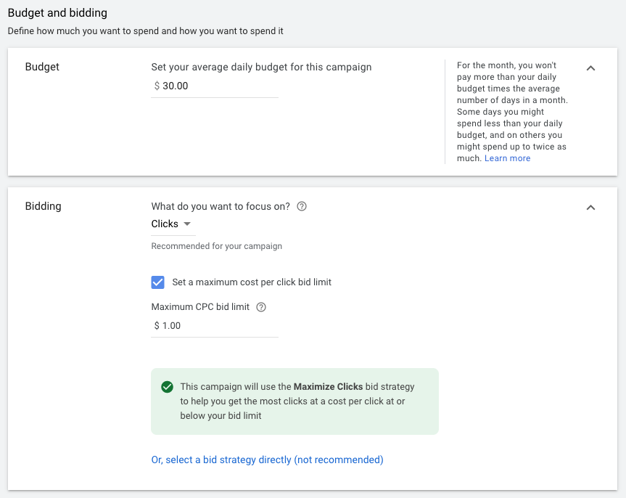Image resolution: width=626 pixels, height=498 pixels.
Task: Open the Clicks focus dropdown
Action: (171, 224)
